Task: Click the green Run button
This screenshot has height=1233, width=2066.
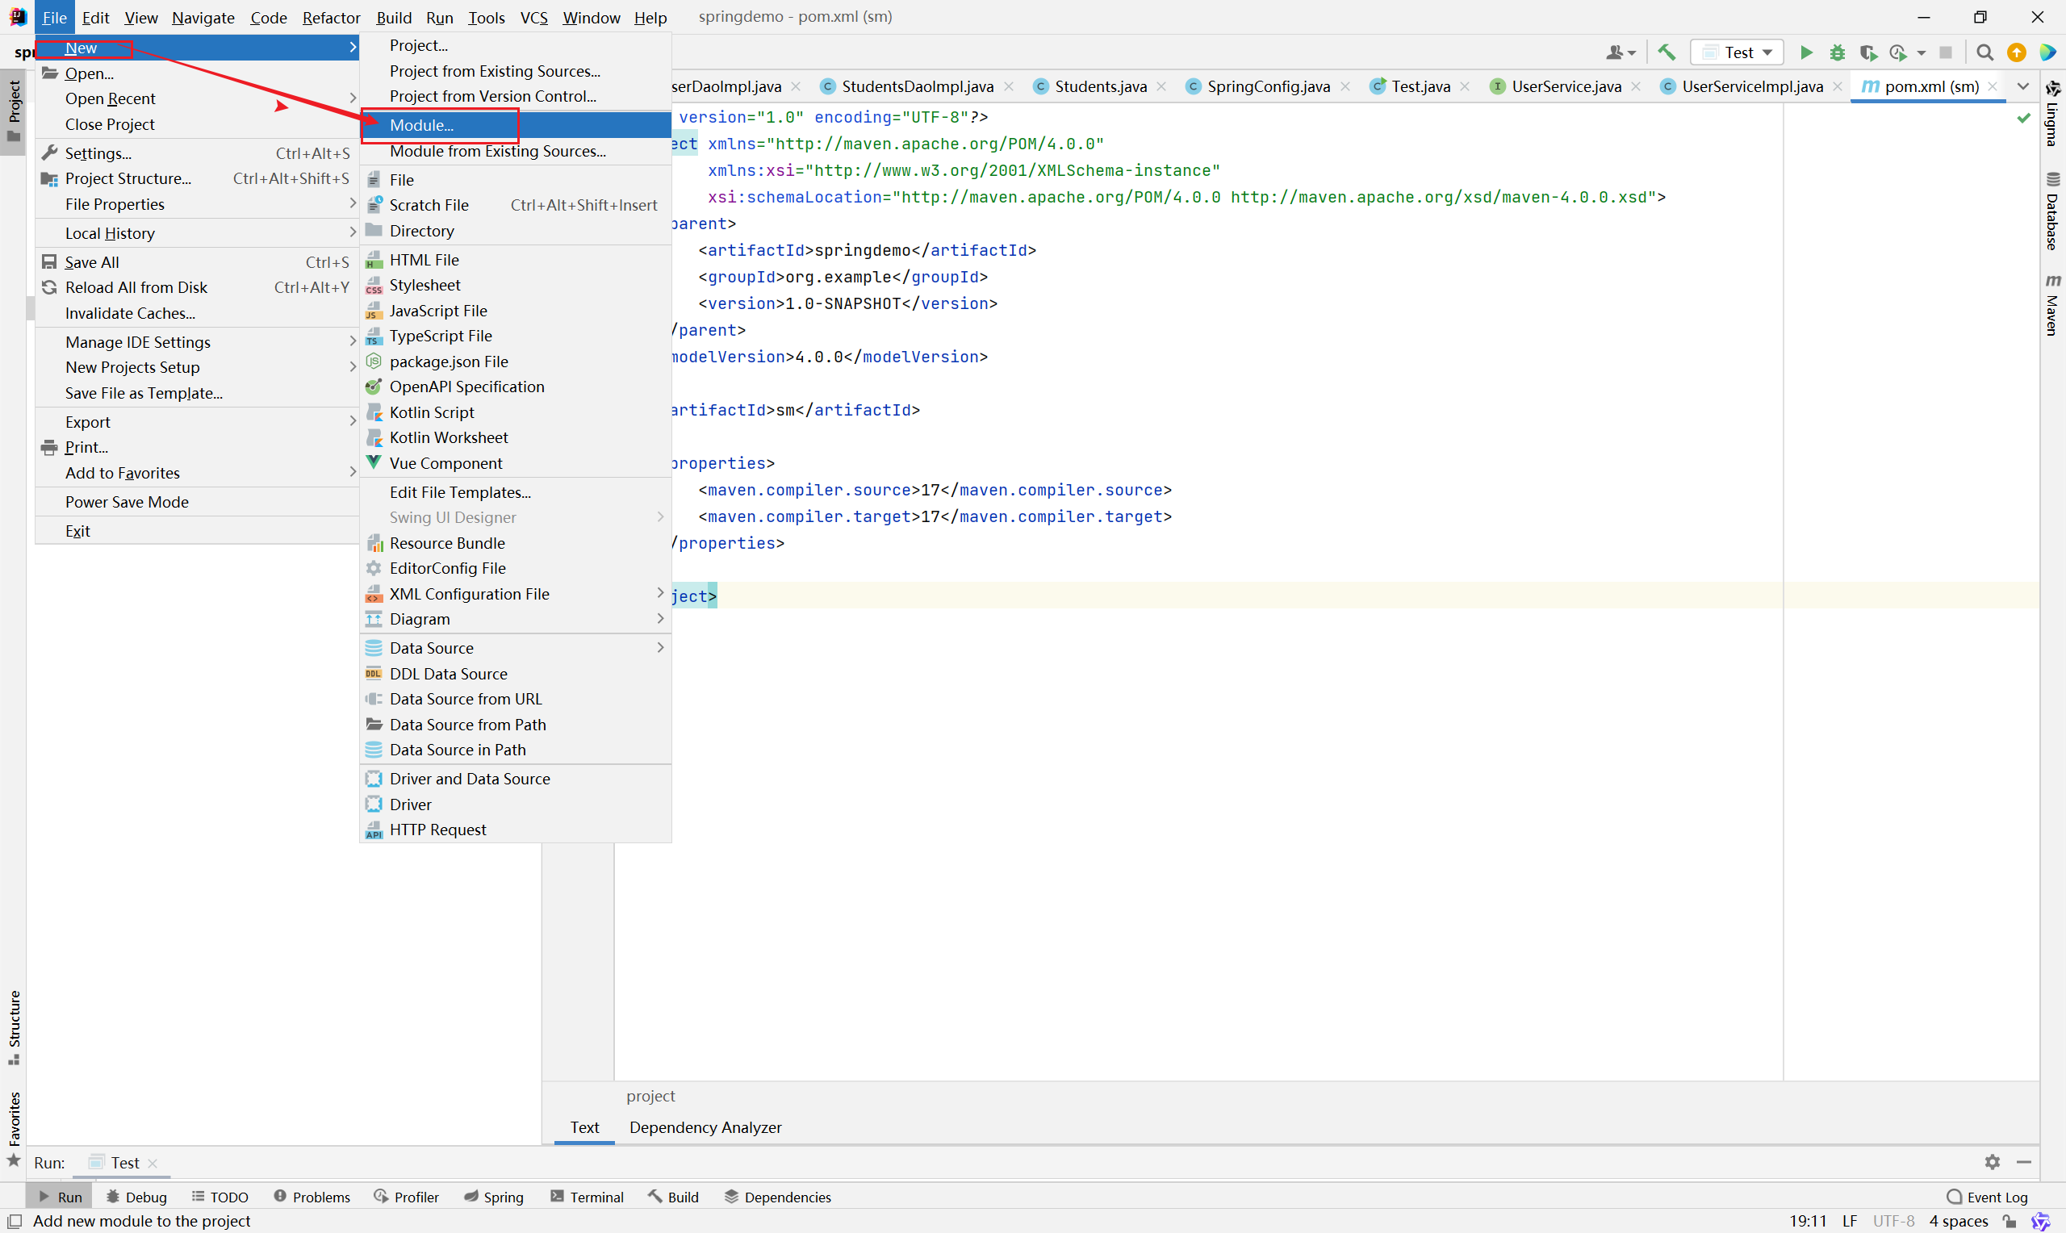Action: (x=1805, y=52)
